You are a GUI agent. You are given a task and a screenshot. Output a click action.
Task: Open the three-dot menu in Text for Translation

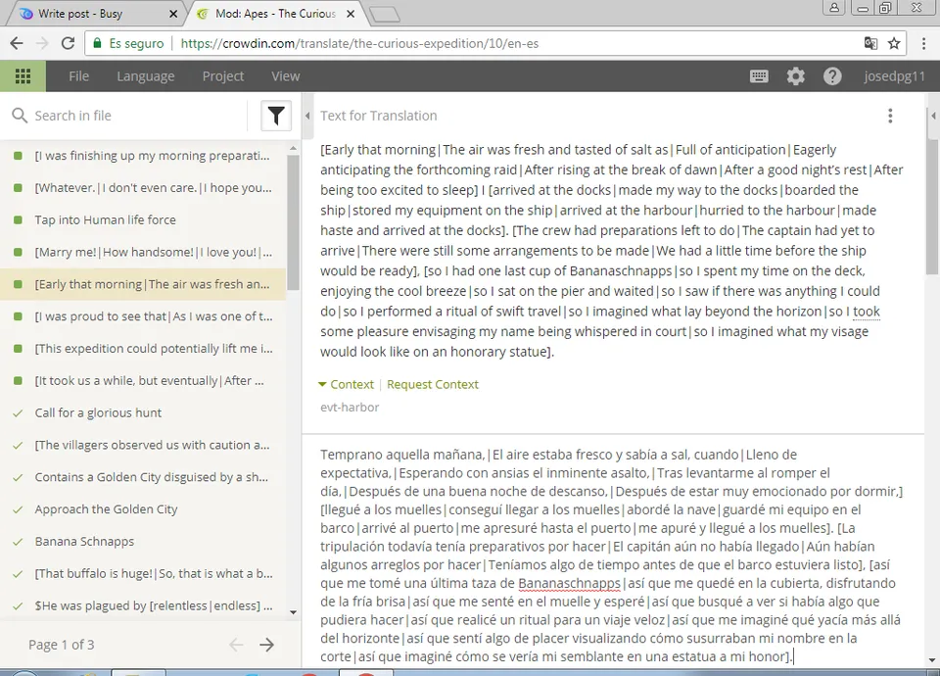[890, 116]
